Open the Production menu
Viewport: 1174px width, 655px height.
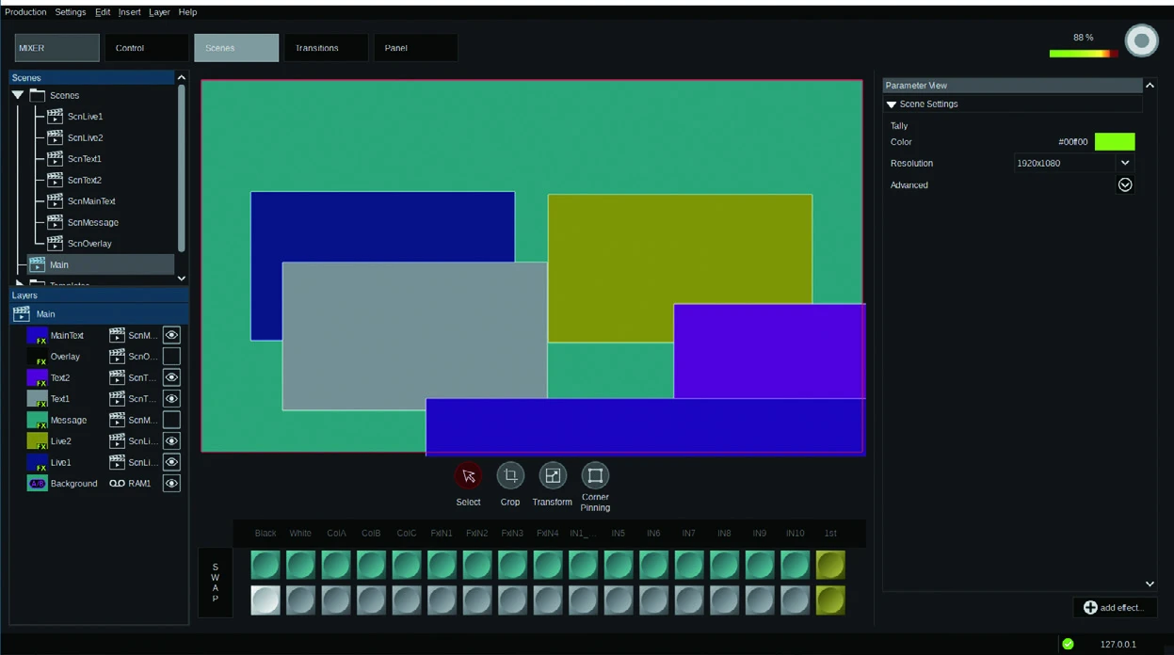click(x=25, y=12)
